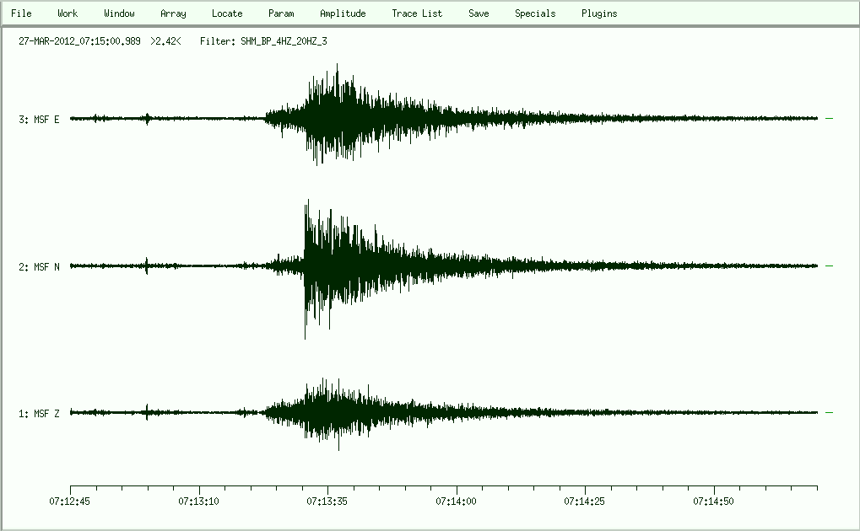Click the green end marker of MSF E trace
Image resolution: width=860 pixels, height=531 pixels.
click(829, 119)
